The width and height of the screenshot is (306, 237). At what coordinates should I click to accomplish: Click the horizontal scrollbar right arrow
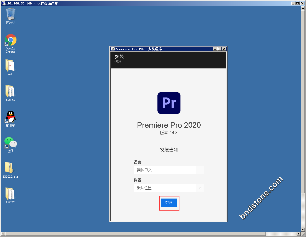299,234
